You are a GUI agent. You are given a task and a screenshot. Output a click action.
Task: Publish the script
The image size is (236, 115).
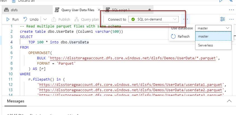pyautogui.click(x=61, y=19)
